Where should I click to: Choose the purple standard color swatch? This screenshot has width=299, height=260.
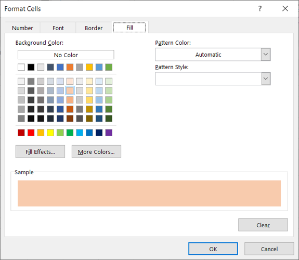pos(109,133)
